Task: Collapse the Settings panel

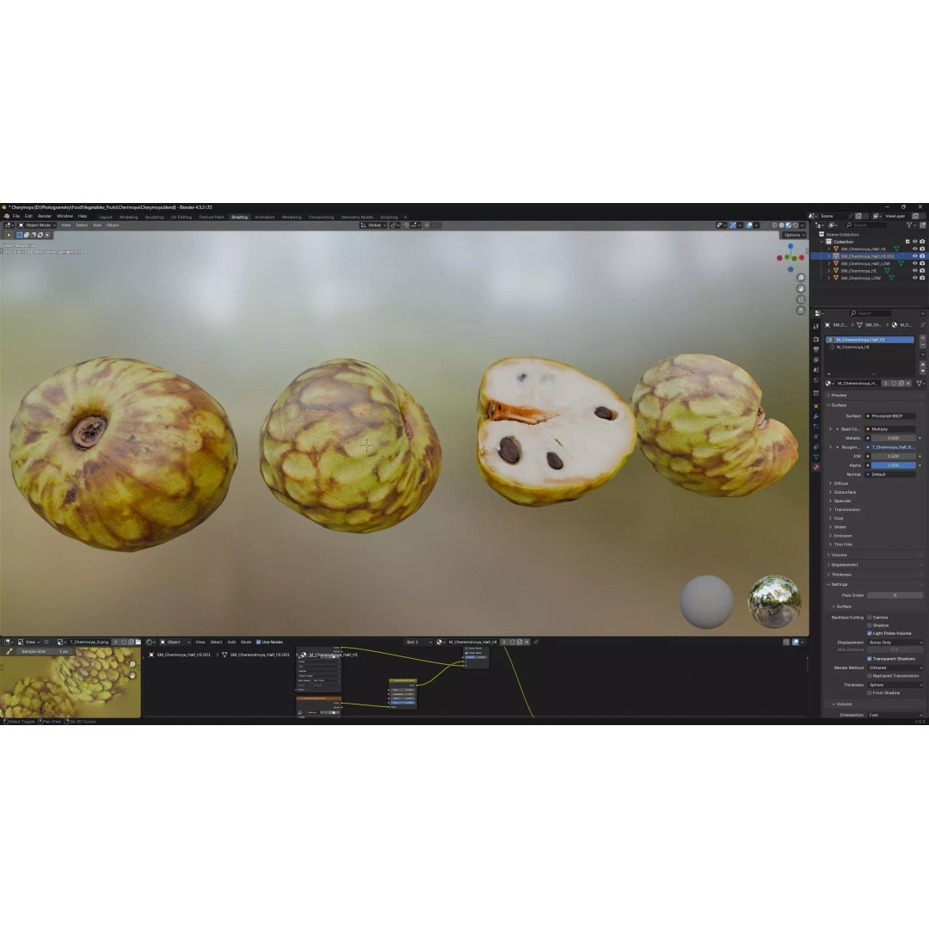Action: 828,584
